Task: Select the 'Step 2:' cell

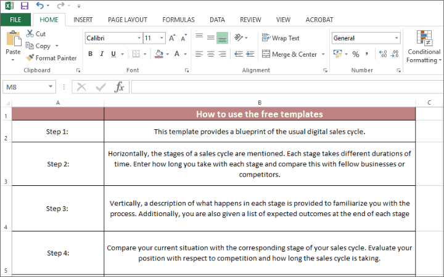Action: (x=57, y=164)
